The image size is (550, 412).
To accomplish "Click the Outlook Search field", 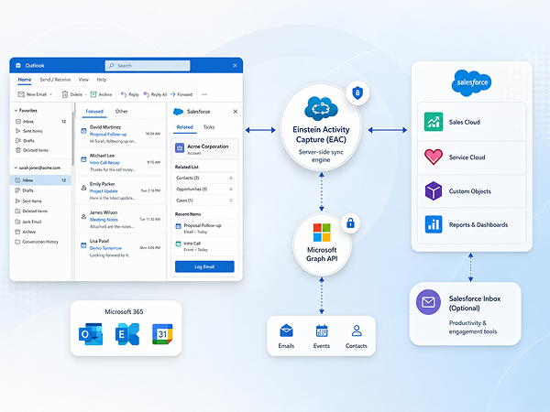I will click(148, 66).
